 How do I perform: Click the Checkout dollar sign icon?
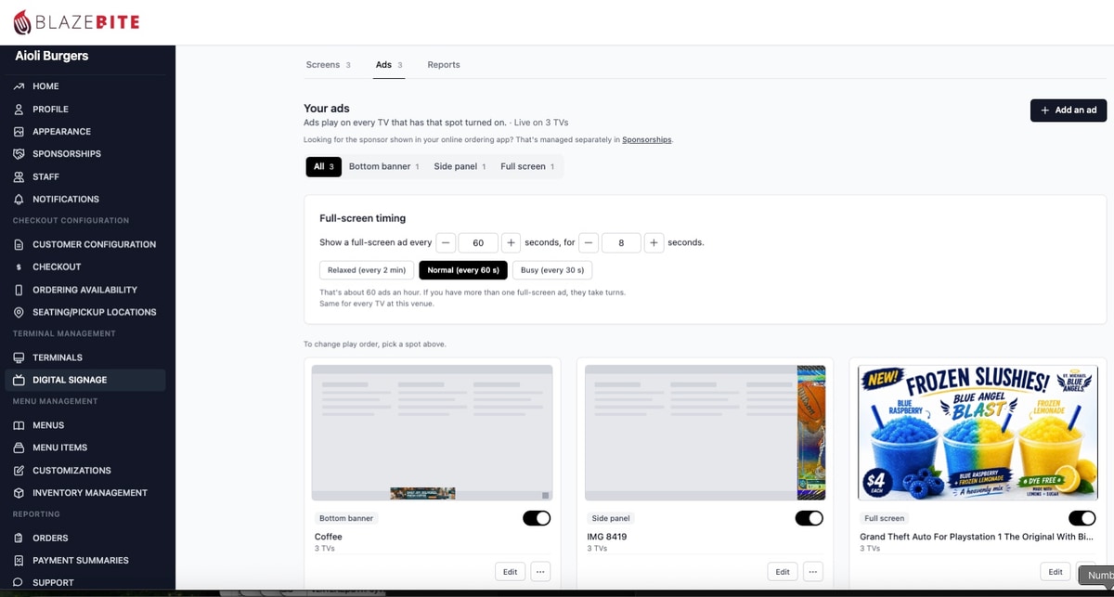pyautogui.click(x=19, y=267)
